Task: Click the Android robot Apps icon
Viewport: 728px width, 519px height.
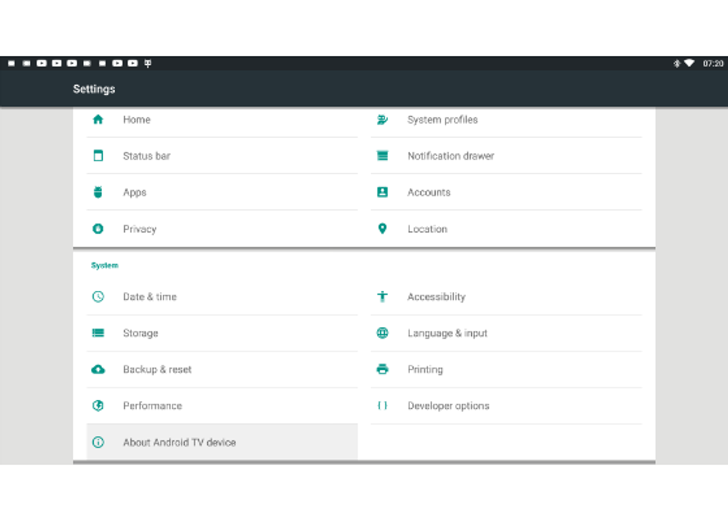Action: coord(98,192)
